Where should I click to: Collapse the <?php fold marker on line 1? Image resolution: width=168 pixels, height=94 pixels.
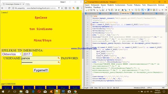pos(91,16)
